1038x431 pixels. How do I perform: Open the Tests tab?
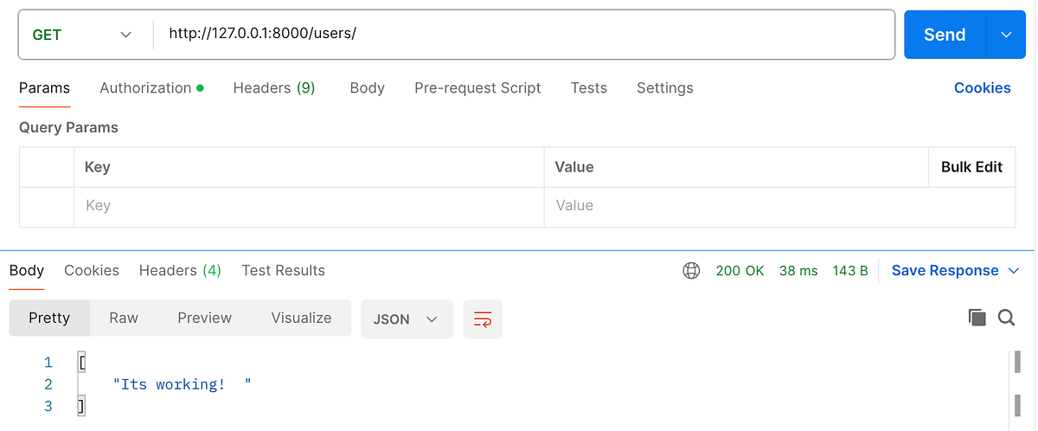(x=589, y=87)
